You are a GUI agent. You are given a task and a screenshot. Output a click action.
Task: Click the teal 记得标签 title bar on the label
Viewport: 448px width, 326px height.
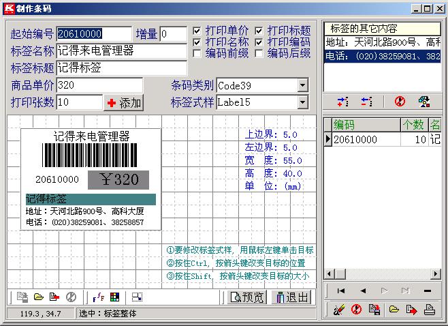coord(91,199)
